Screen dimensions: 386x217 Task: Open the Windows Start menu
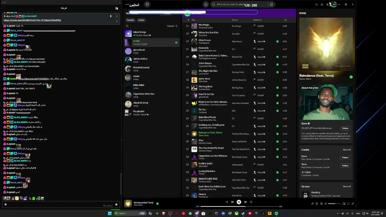point(110,213)
